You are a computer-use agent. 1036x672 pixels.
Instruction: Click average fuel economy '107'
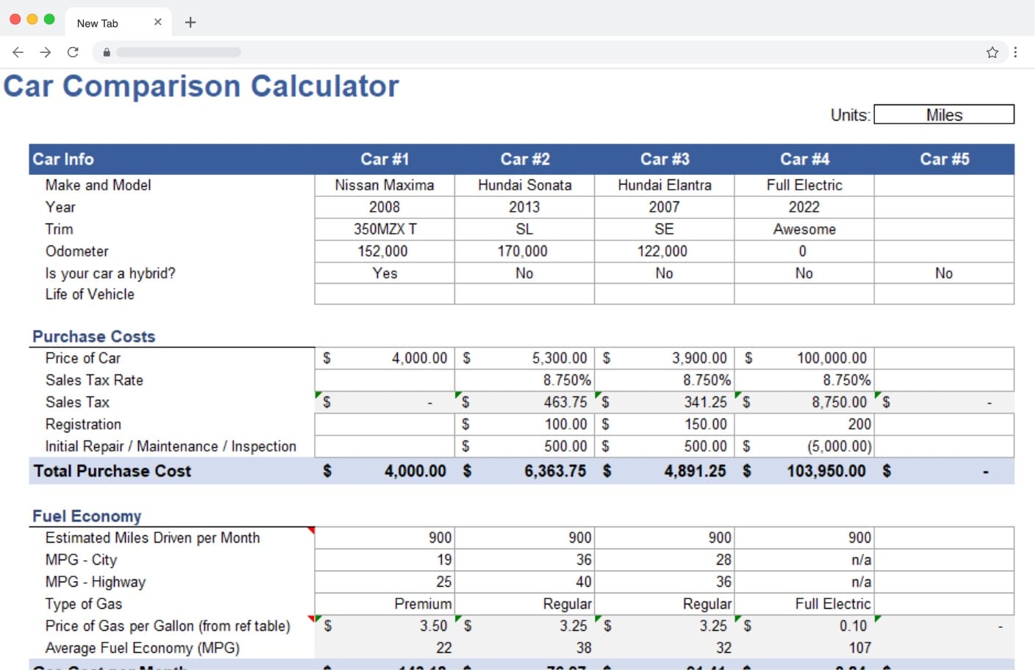click(804, 648)
